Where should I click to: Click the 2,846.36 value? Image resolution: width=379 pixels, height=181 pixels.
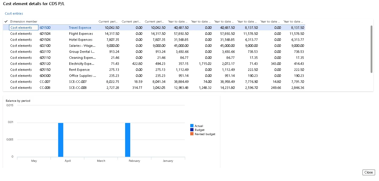coord(297,88)
